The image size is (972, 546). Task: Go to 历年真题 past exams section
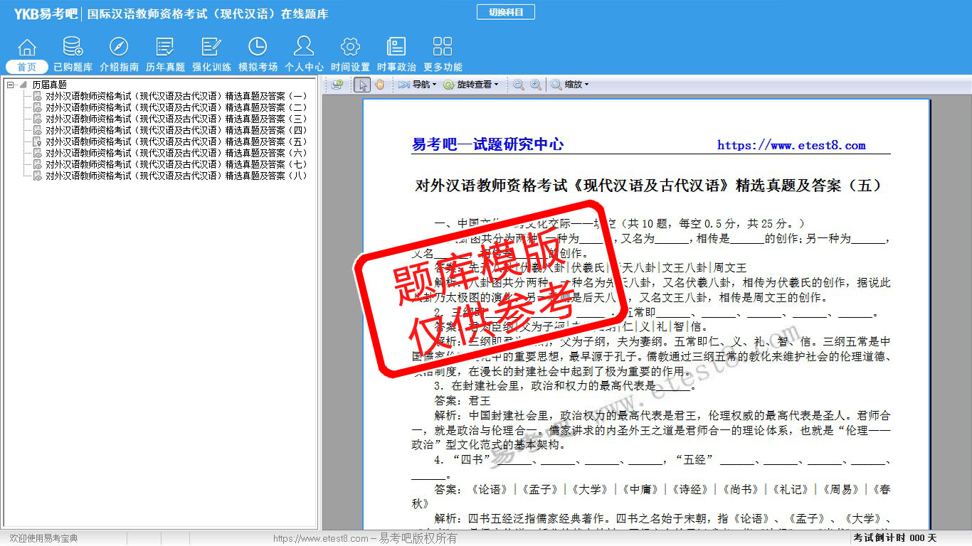[x=165, y=55]
